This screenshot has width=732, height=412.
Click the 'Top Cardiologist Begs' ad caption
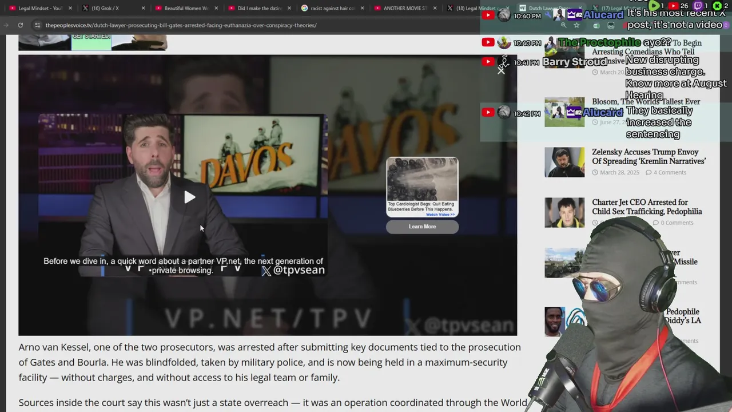coord(422,207)
